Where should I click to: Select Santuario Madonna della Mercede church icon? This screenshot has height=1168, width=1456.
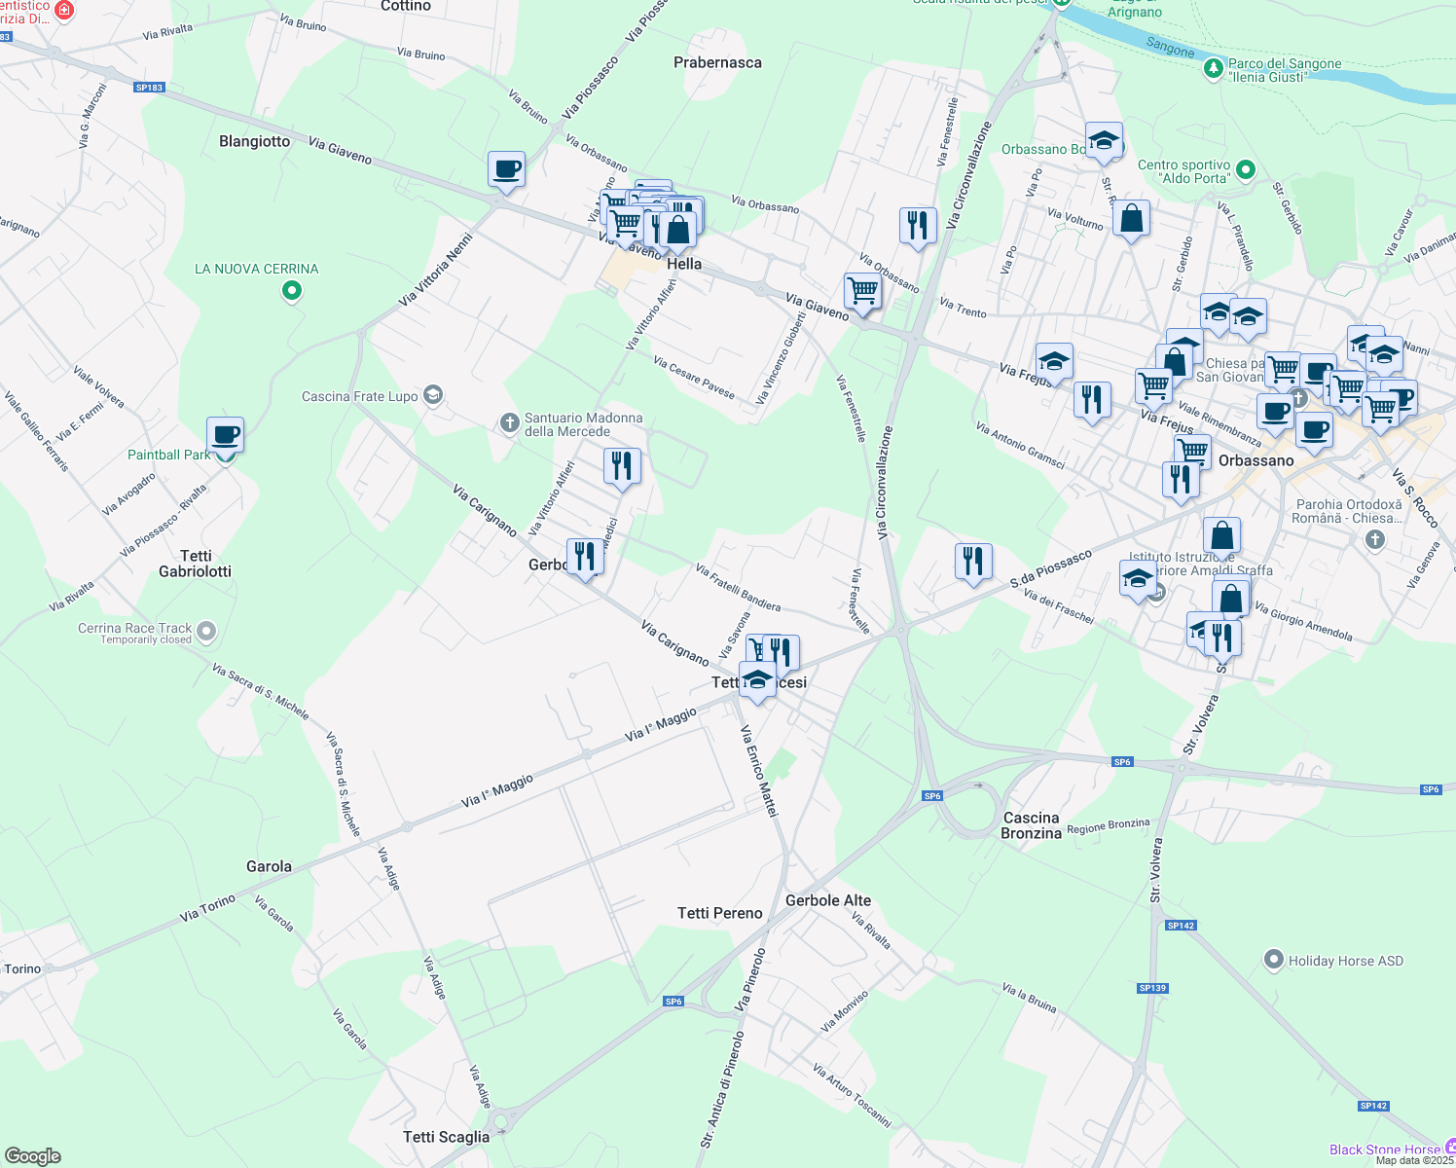click(508, 422)
